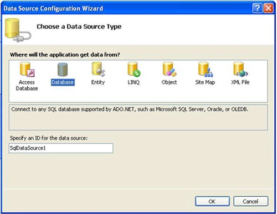Screen dimensions: 277x214
Task: Dismiss the wizard with Cancel
Action: 250,201
